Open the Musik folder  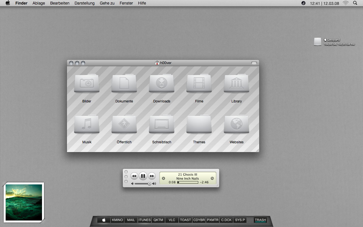pyautogui.click(x=87, y=124)
